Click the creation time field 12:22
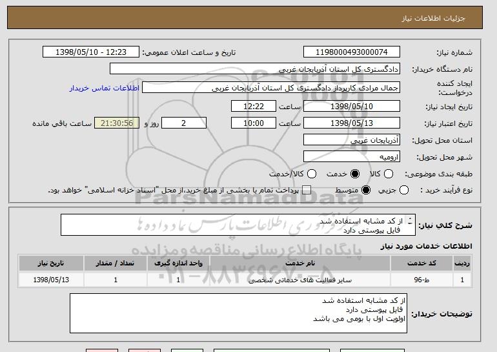This screenshot has height=352, width=497. pyautogui.click(x=254, y=106)
